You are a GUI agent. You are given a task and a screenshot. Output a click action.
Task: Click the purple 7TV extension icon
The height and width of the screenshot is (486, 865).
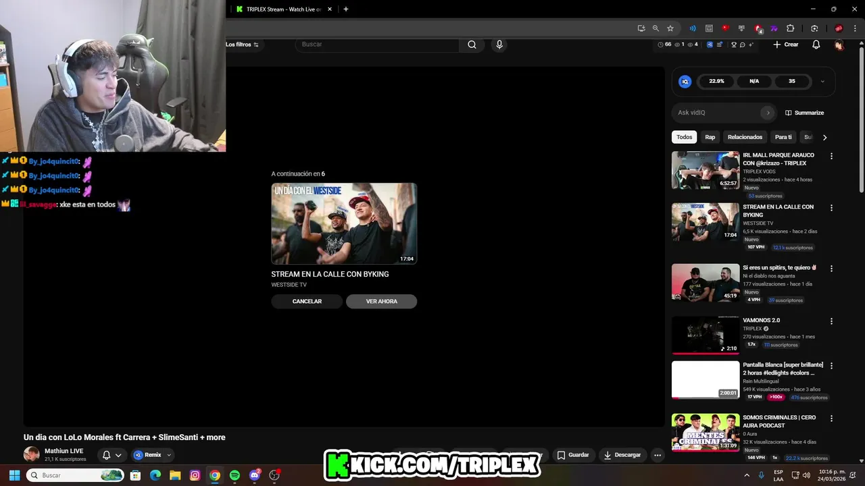point(774,28)
